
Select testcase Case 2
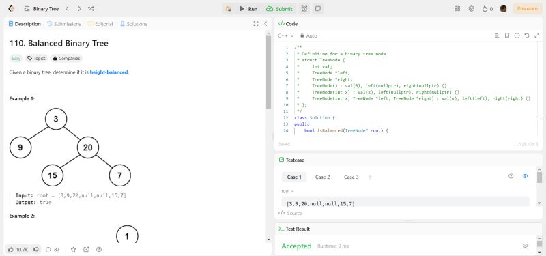[x=322, y=177]
